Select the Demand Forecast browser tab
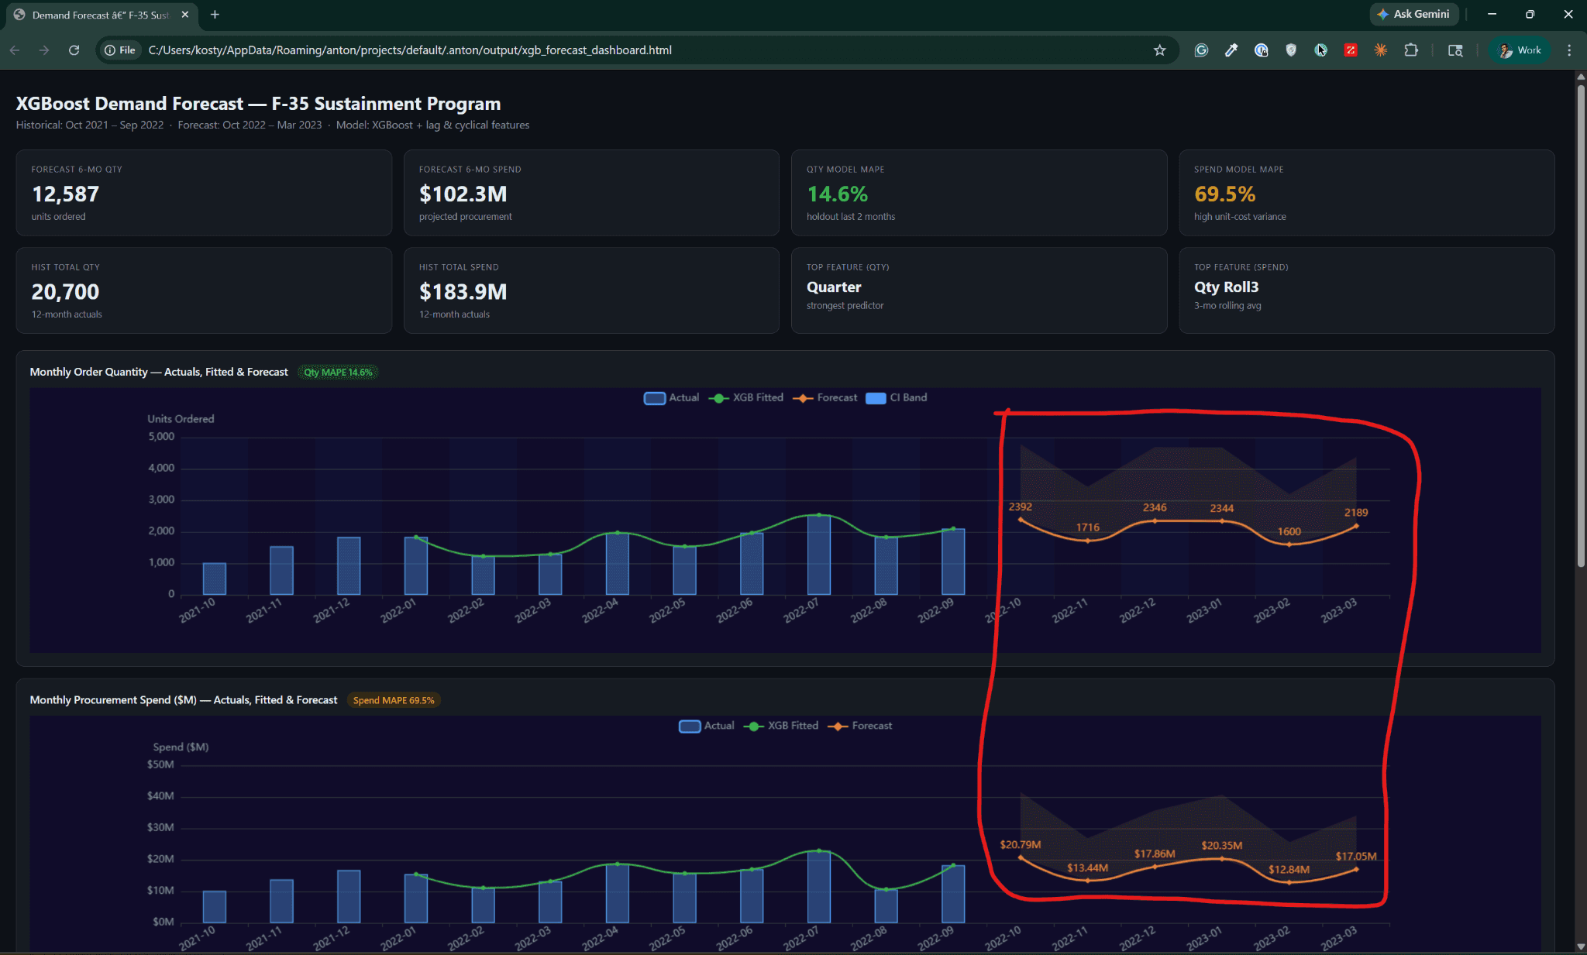Image resolution: width=1587 pixels, height=955 pixels. [x=101, y=15]
